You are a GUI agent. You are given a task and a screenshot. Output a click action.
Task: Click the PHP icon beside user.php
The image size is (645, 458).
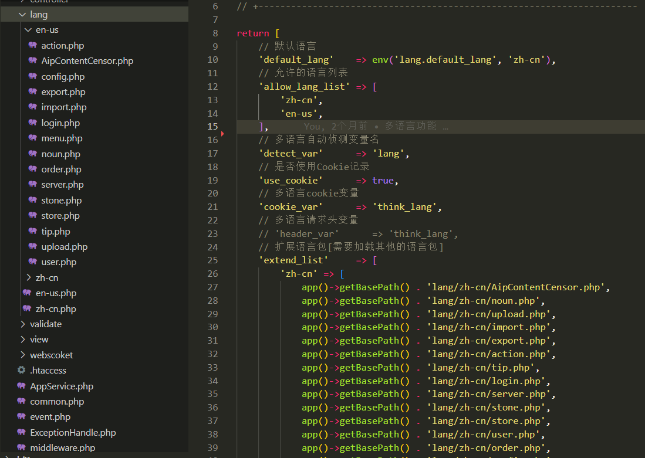click(32, 262)
